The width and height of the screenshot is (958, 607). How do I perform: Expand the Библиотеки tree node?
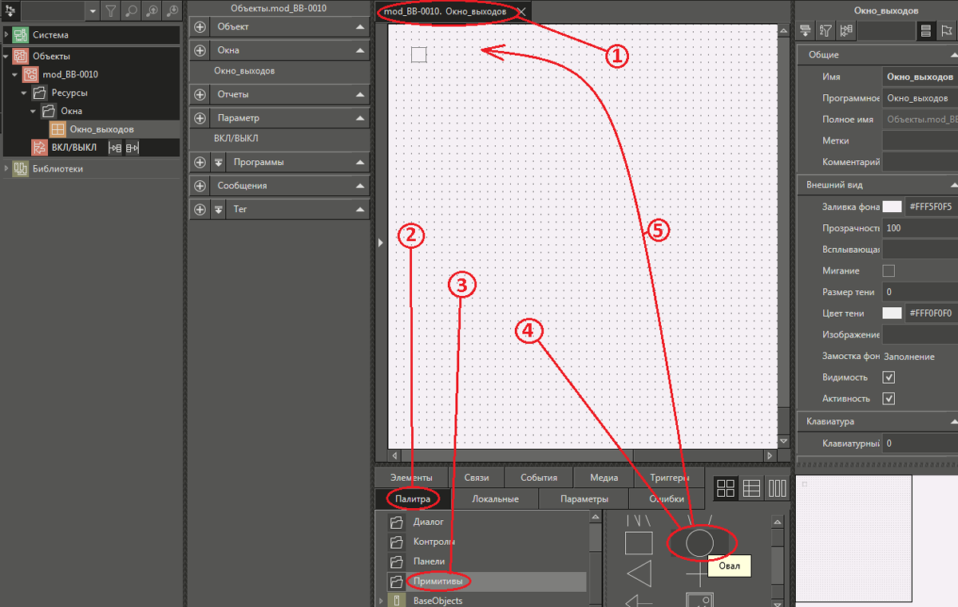(7, 168)
